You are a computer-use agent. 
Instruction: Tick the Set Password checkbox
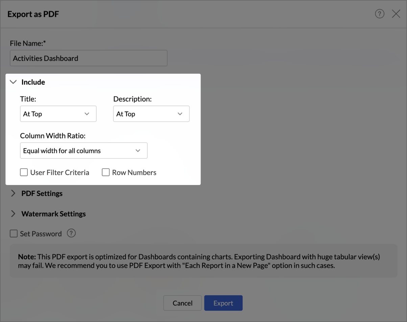(x=14, y=234)
